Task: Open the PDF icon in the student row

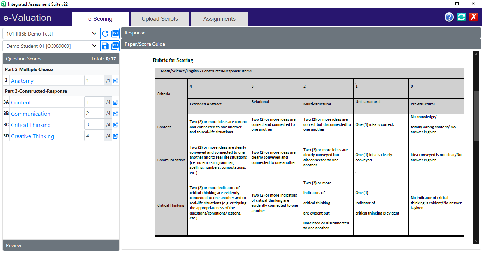Action: [115, 46]
